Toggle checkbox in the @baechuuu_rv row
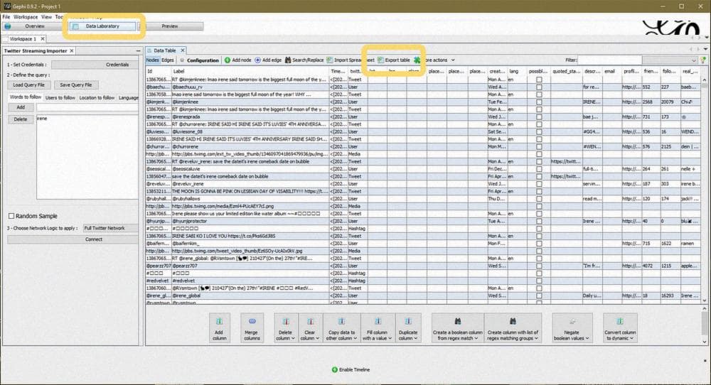The height and width of the screenshot is (385, 711). click(539, 87)
